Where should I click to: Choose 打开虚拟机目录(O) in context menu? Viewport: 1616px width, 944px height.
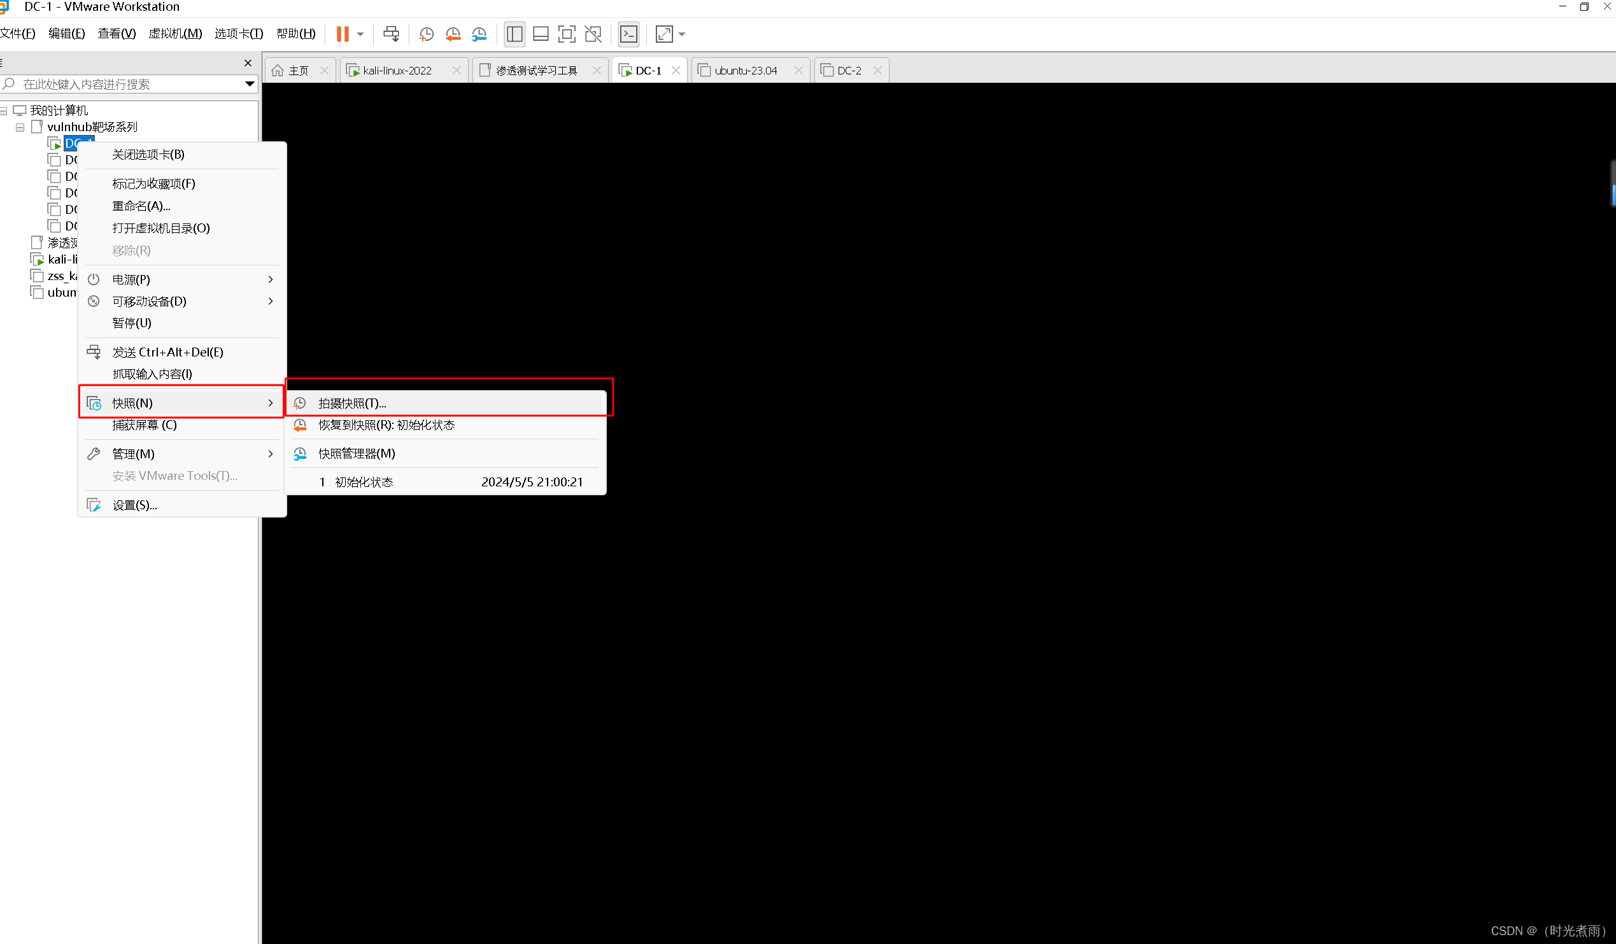(x=182, y=229)
